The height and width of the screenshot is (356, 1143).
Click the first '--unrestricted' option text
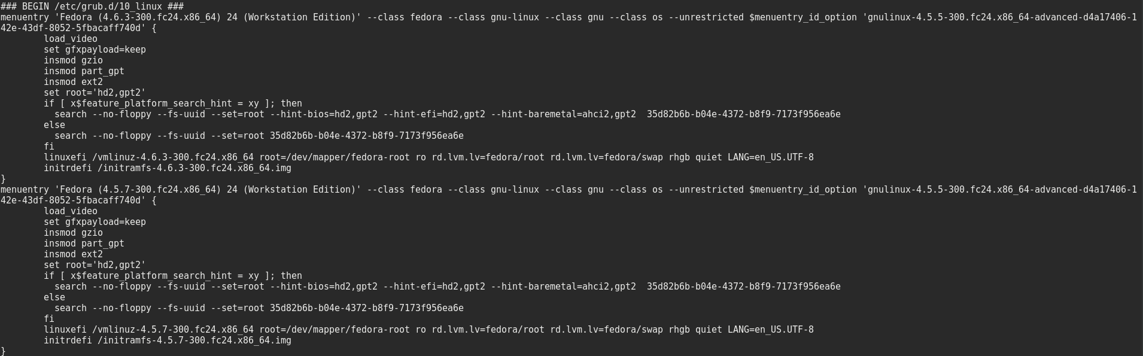point(706,17)
